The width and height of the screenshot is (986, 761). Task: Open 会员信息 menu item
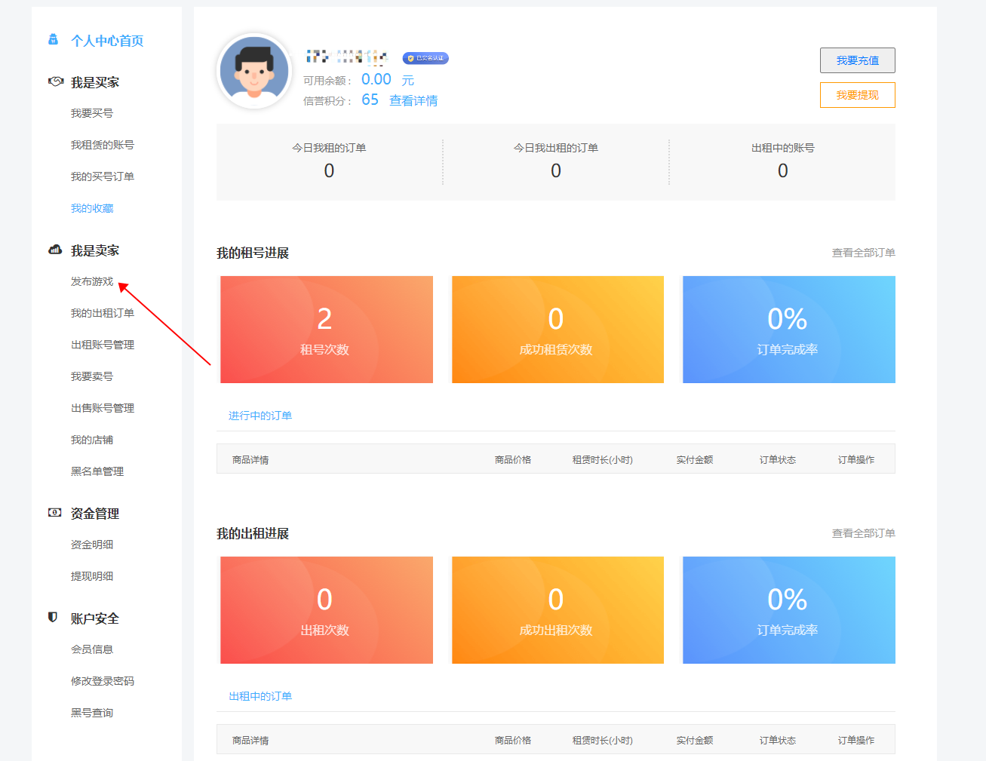click(92, 649)
